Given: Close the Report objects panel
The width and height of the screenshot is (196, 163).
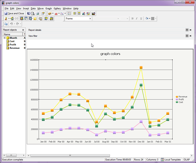Looking at the screenshot, I should click(x=23, y=30).
